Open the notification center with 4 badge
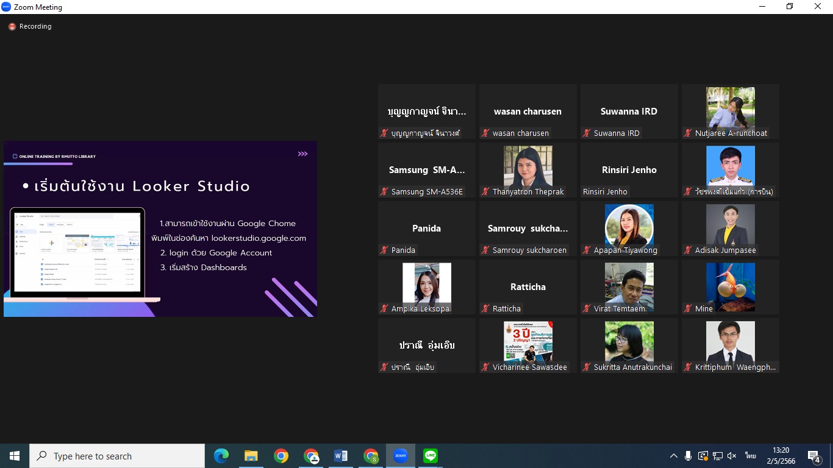 pyautogui.click(x=813, y=456)
